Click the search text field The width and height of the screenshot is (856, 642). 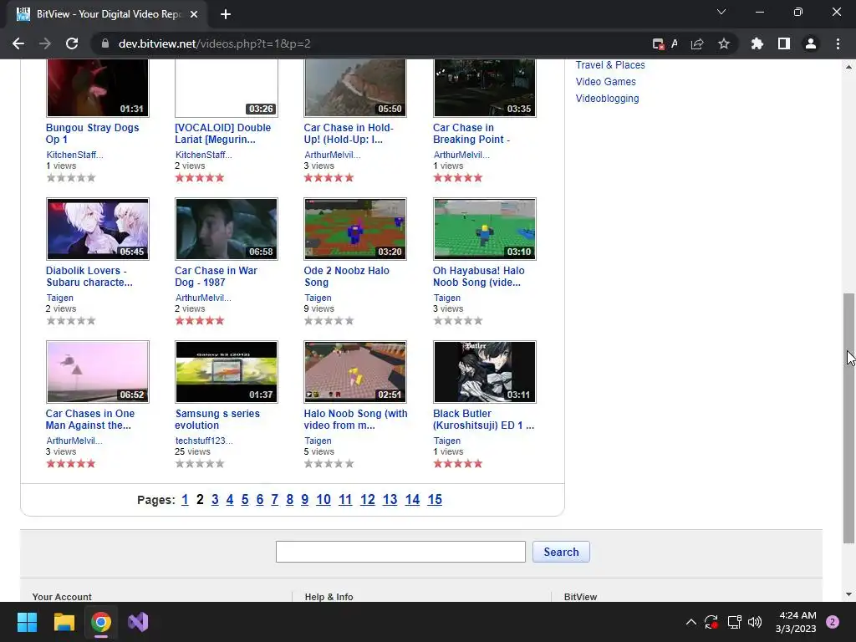(400, 552)
